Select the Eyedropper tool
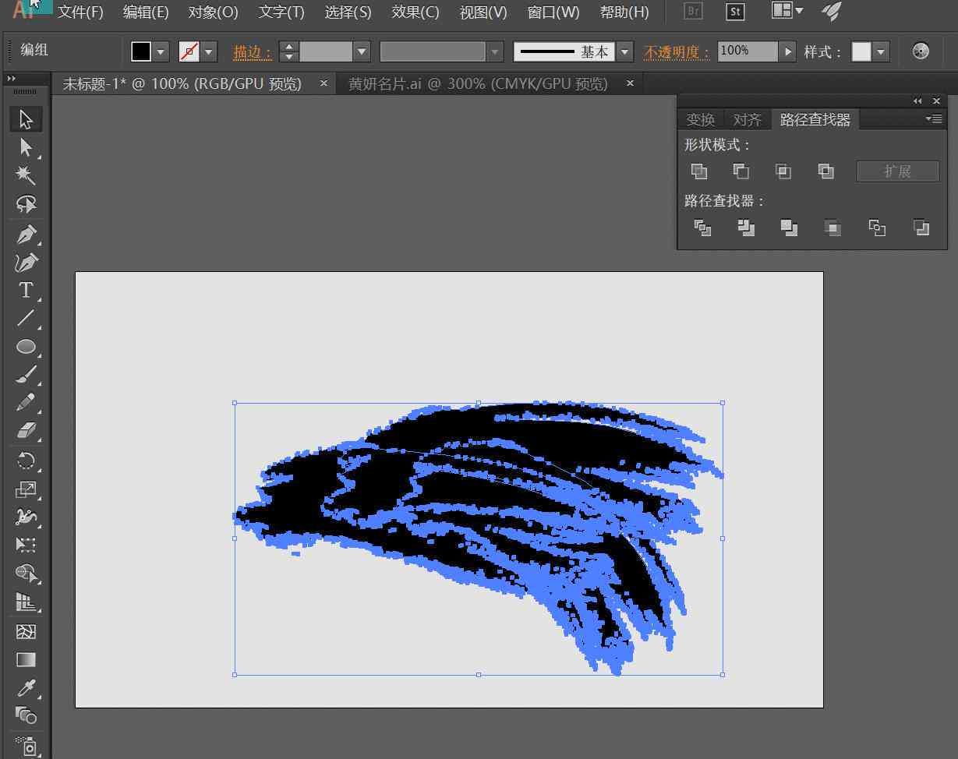 coord(26,688)
